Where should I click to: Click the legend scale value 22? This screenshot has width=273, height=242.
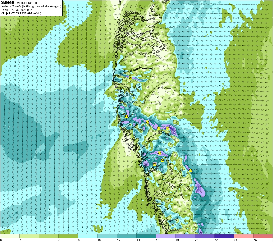[x=216, y=240]
